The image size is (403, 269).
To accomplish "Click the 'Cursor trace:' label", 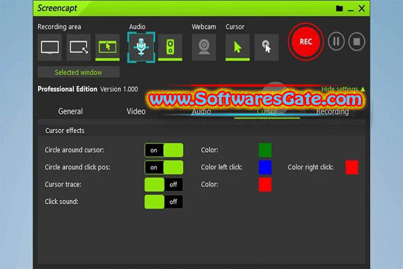I will (63, 184).
